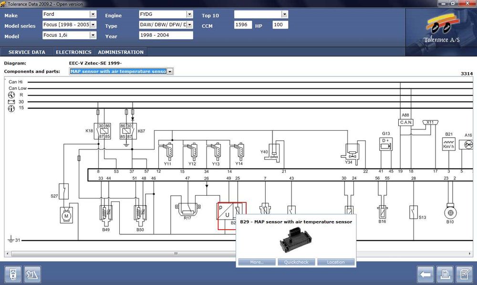
Task: Select the S27 switch symbol
Action: coord(63,191)
